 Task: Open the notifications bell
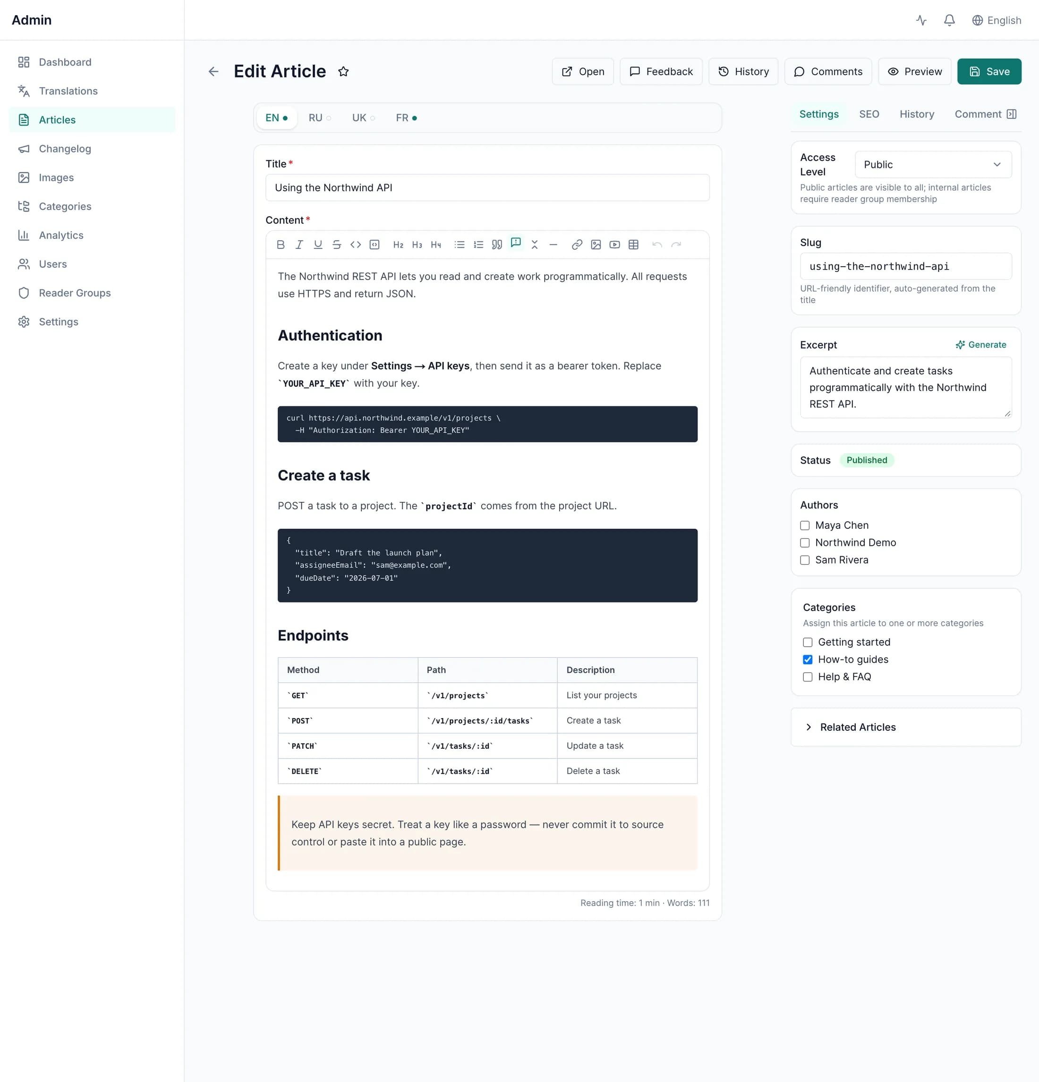click(950, 20)
